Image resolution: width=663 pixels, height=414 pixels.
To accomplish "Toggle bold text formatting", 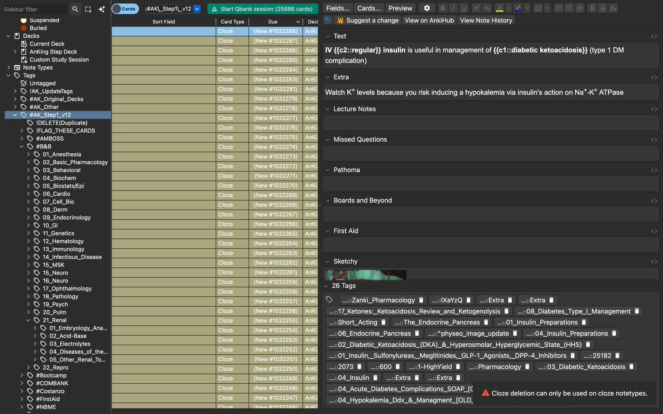I will tap(443, 8).
